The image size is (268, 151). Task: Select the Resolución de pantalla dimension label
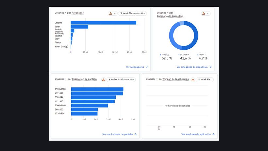[84, 79]
